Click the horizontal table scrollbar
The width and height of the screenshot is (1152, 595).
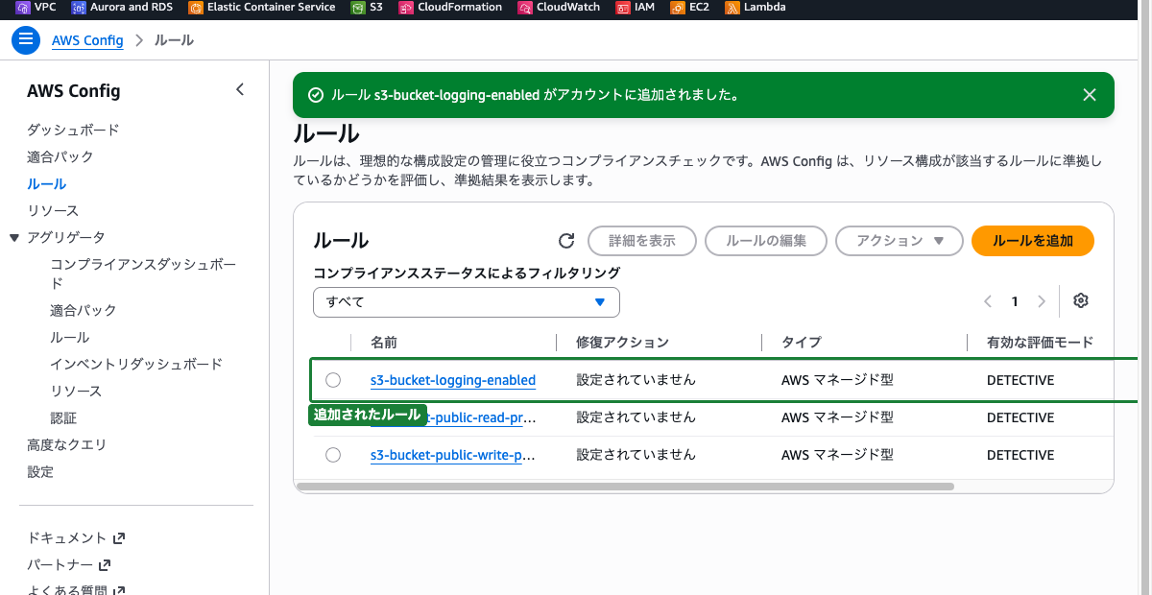[x=625, y=487]
